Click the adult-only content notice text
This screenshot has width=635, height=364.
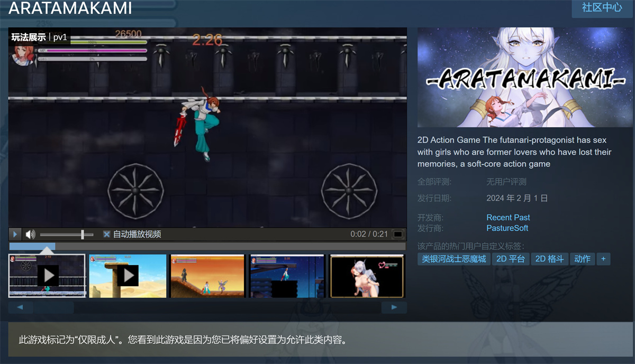coord(183,340)
